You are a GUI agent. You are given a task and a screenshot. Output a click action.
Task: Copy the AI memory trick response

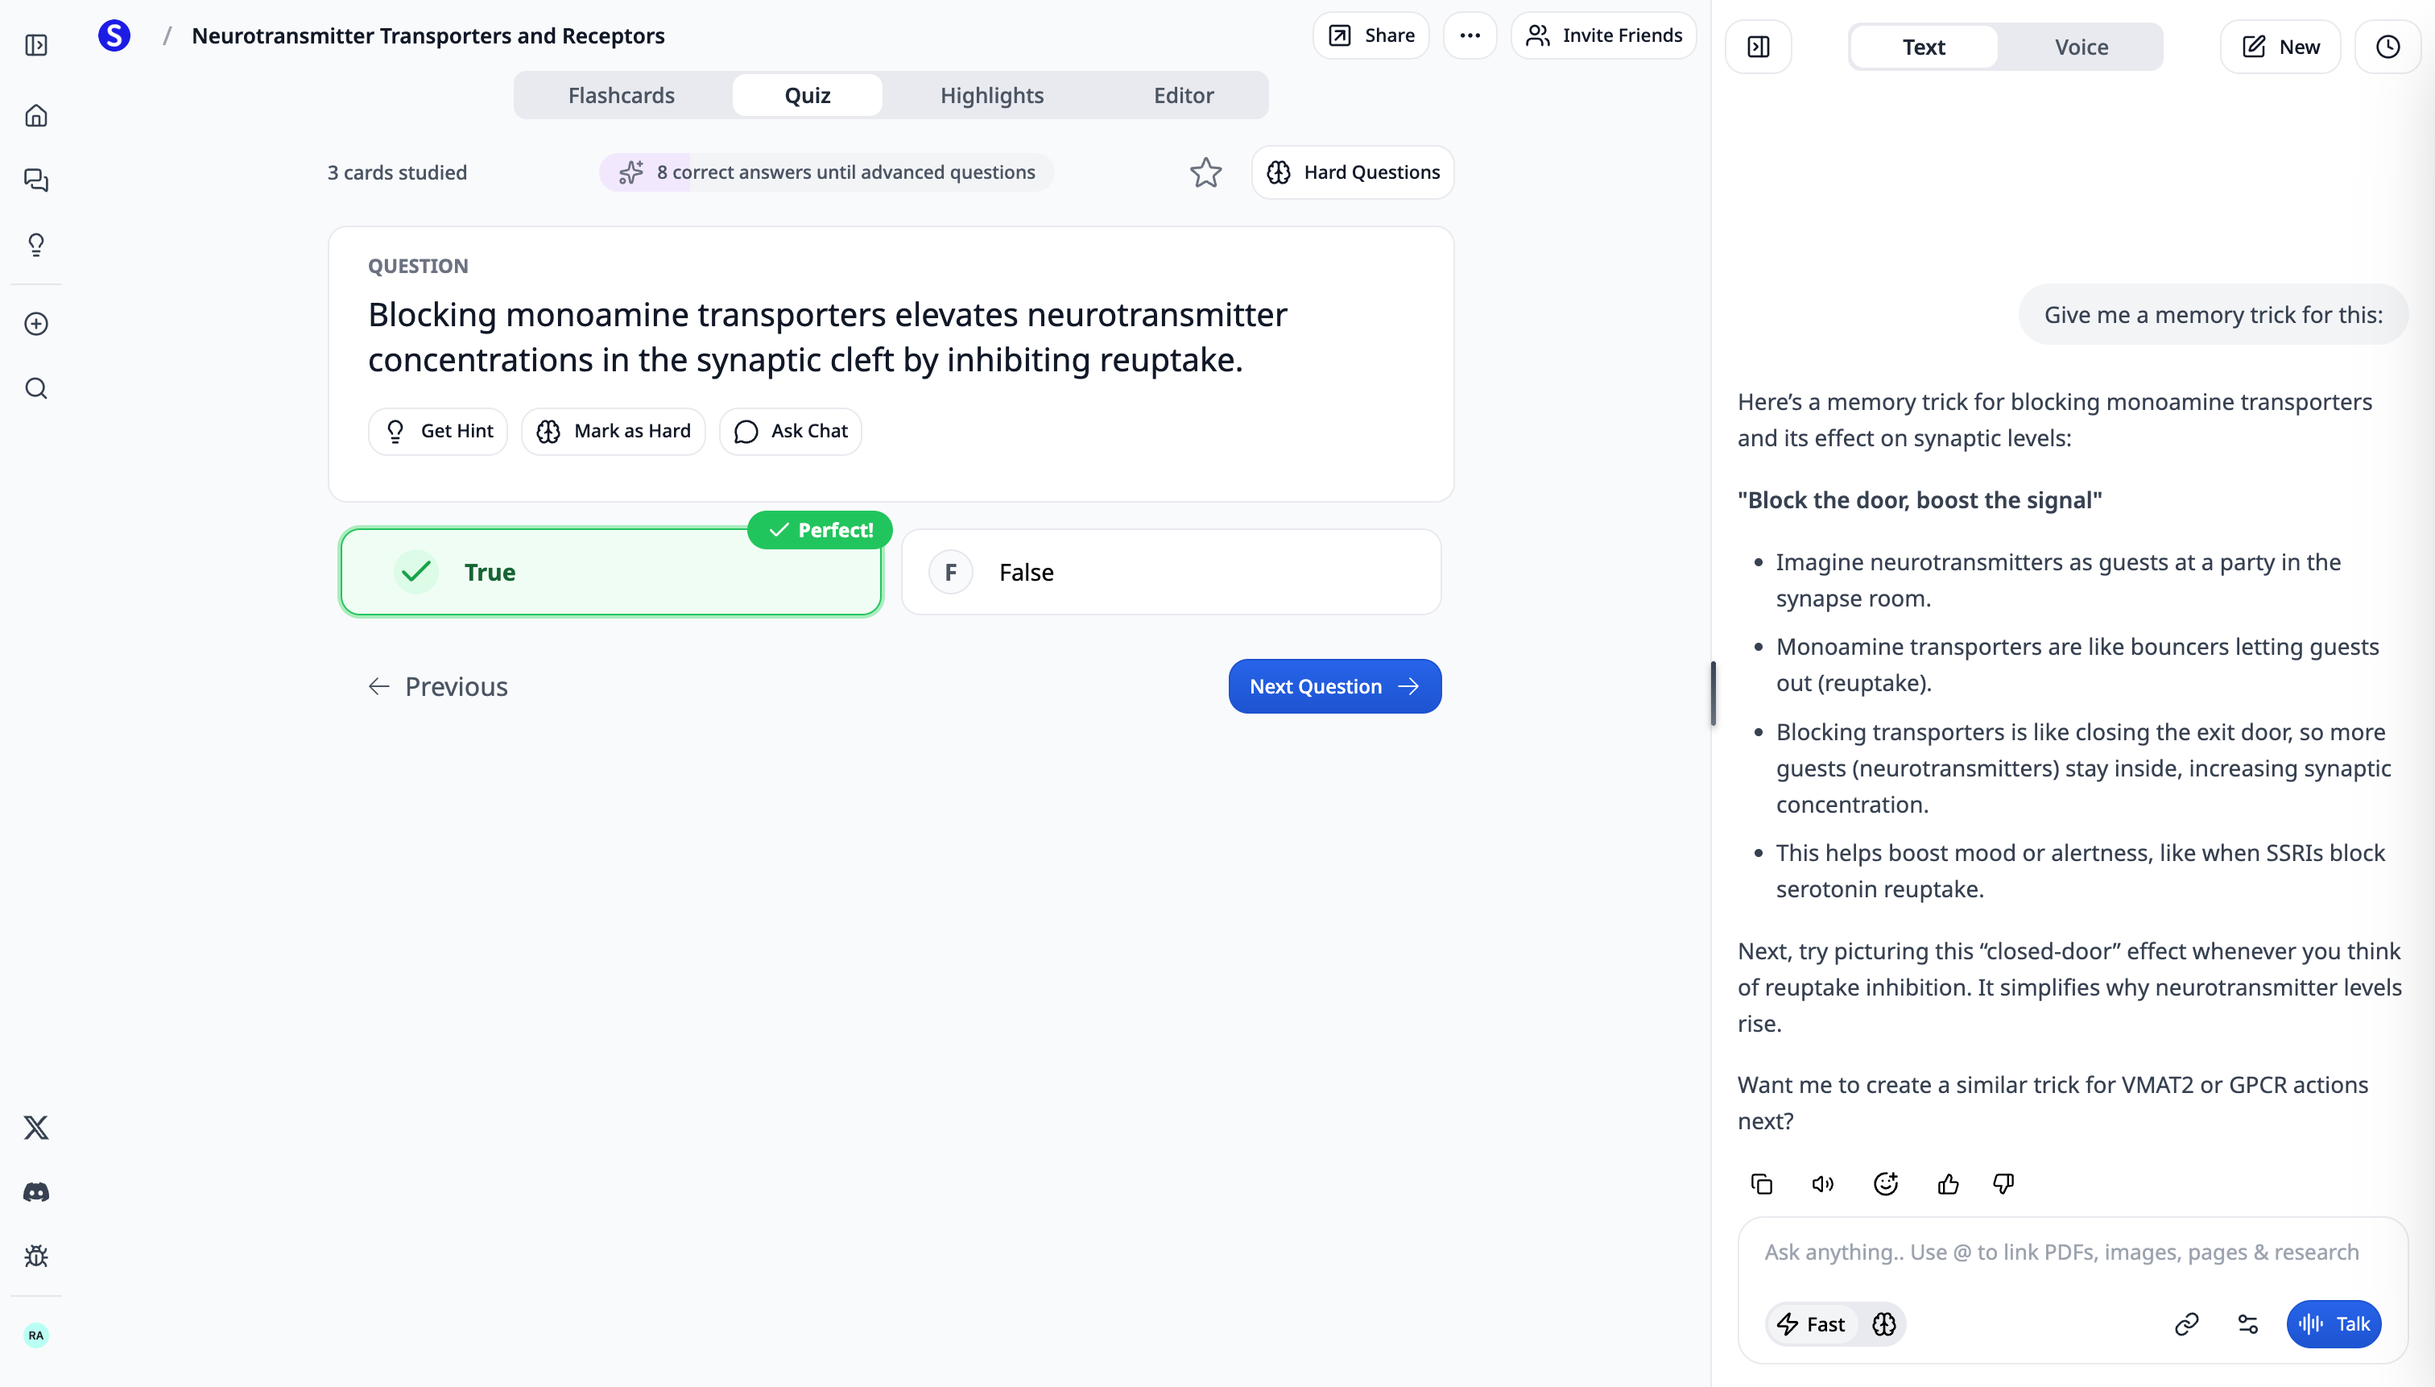(x=1761, y=1183)
